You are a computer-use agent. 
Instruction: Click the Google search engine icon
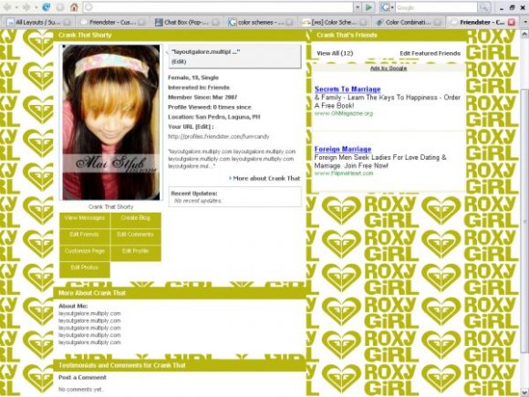click(x=385, y=7)
